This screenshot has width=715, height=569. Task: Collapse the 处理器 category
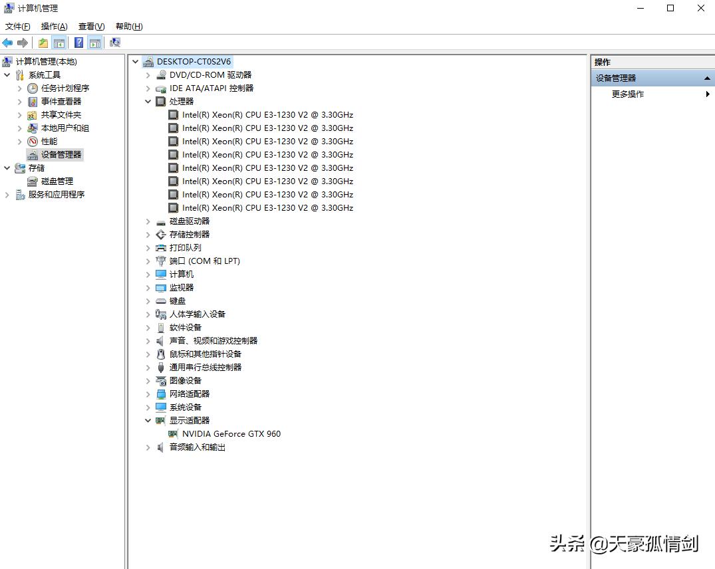(x=147, y=101)
